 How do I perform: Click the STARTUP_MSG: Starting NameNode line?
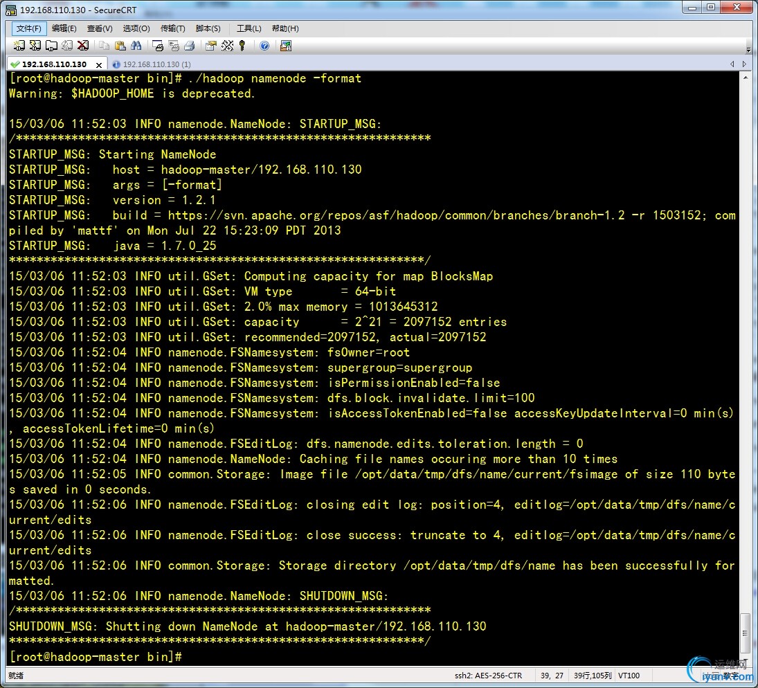tap(113, 155)
